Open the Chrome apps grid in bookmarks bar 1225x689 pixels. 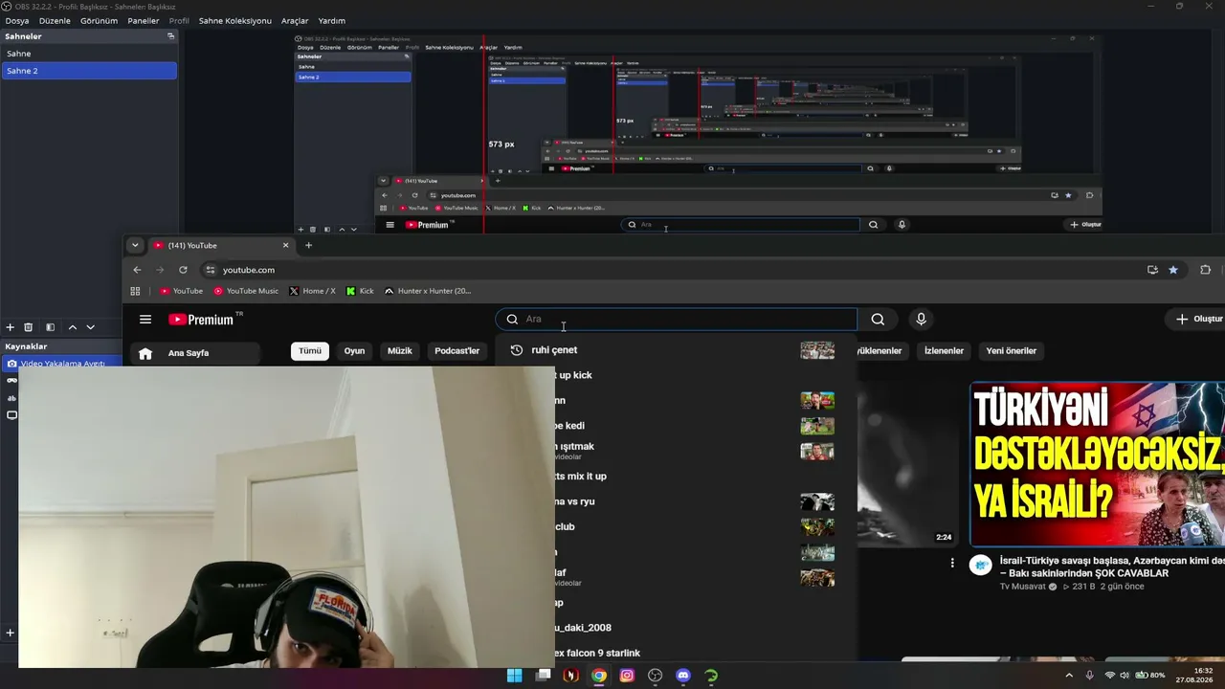coord(135,291)
